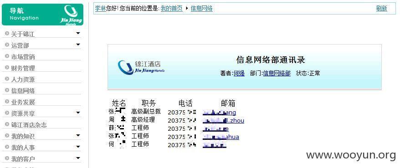
Task: Click the bullet icon beside 人力资源
Action: [7, 79]
